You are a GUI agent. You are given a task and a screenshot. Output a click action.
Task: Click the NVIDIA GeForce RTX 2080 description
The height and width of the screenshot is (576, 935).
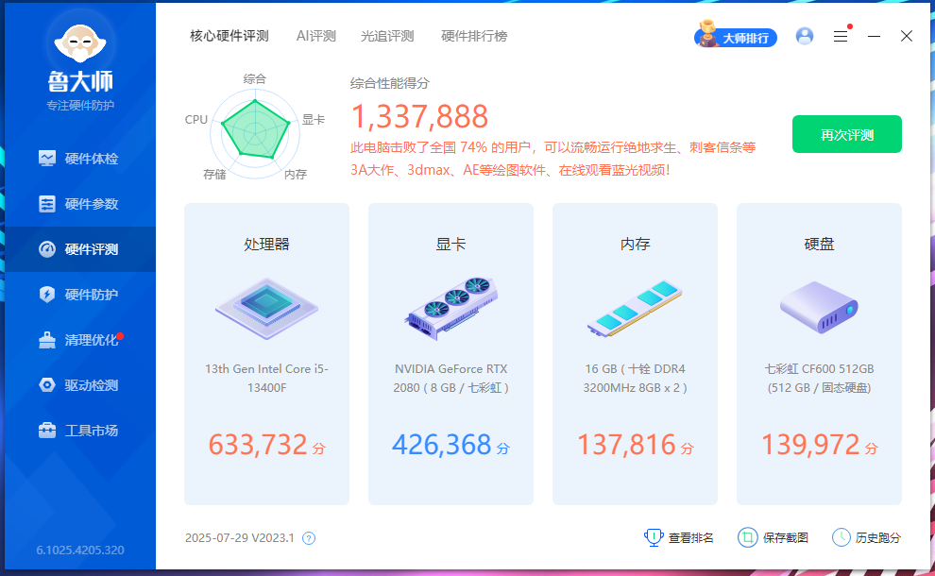450,378
